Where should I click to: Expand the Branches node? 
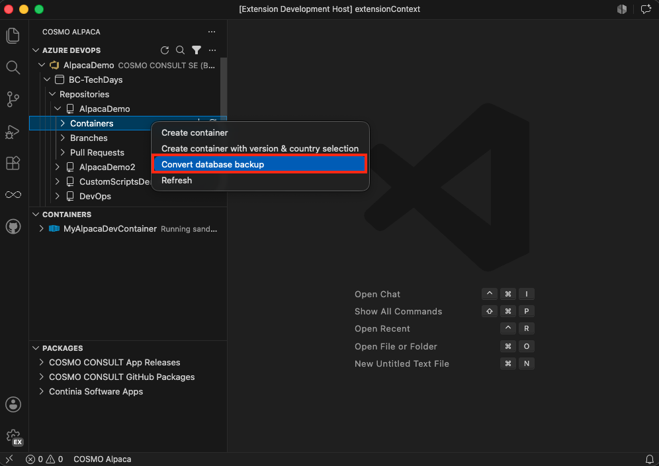63,138
